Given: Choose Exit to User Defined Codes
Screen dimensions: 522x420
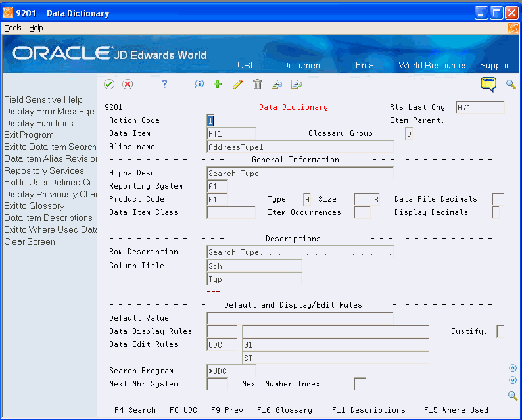Looking at the screenshot, I should tap(50, 182).
